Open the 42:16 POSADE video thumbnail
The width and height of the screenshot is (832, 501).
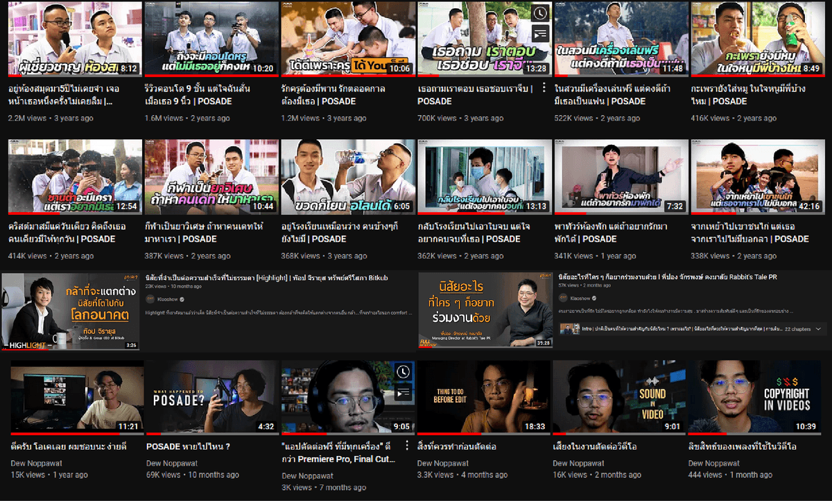758,176
